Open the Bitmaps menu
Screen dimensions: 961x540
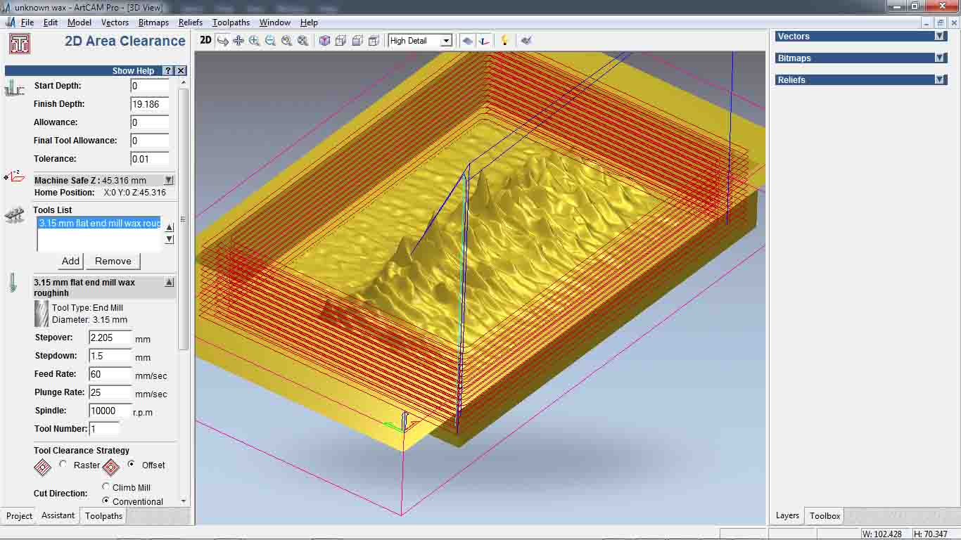click(x=153, y=22)
